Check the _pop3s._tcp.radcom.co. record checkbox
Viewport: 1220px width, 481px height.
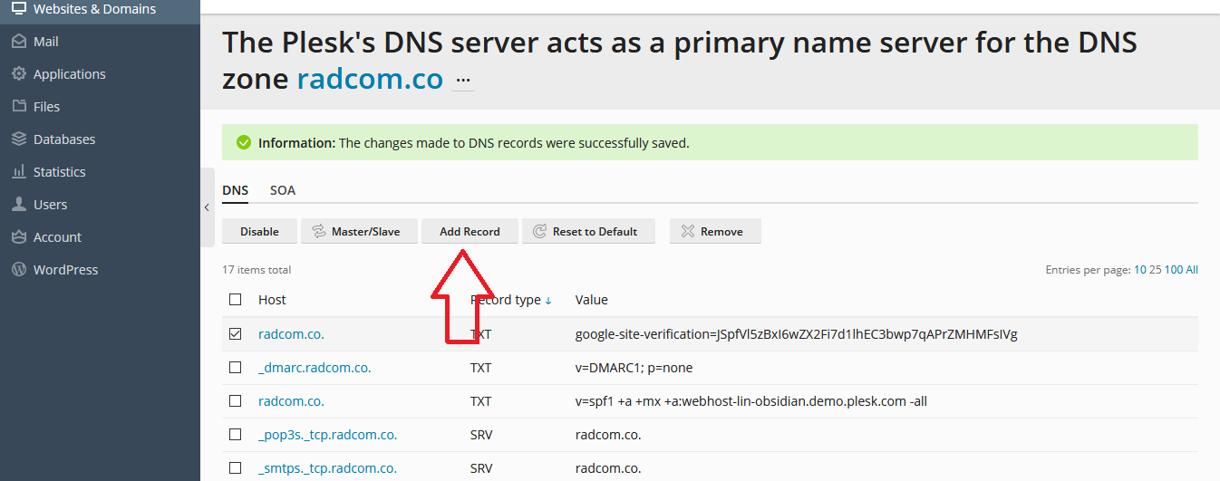tap(236, 435)
